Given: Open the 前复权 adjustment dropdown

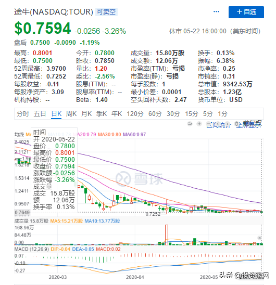Looking at the screenshot, I should click(x=253, y=123).
